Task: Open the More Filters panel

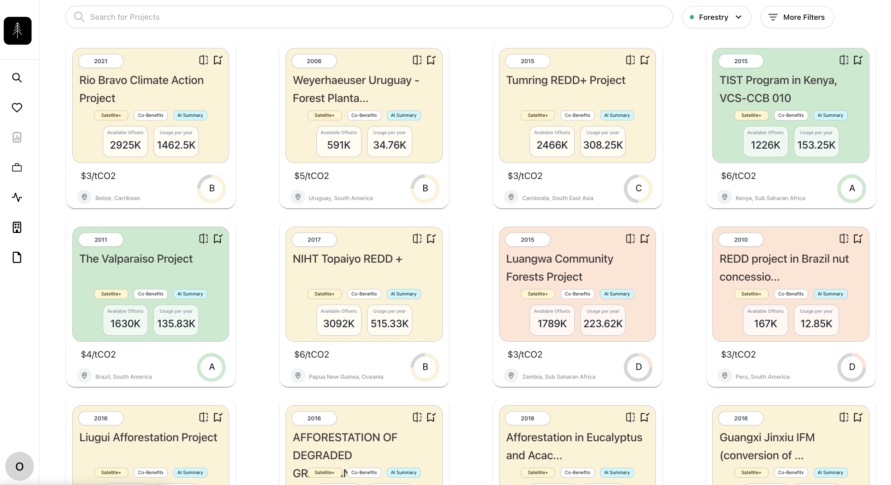Action: (x=797, y=17)
